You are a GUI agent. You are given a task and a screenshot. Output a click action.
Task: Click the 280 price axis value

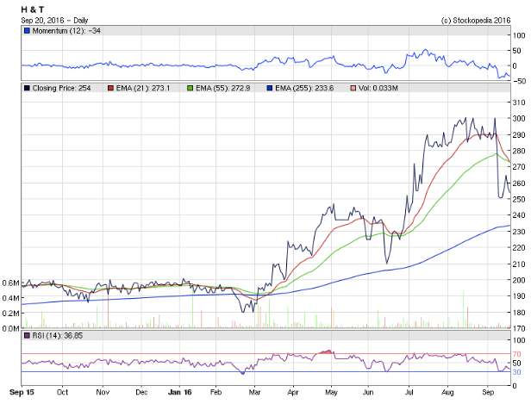pos(518,151)
